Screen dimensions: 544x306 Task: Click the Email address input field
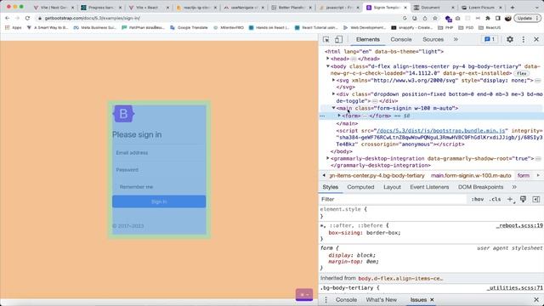tap(159, 153)
